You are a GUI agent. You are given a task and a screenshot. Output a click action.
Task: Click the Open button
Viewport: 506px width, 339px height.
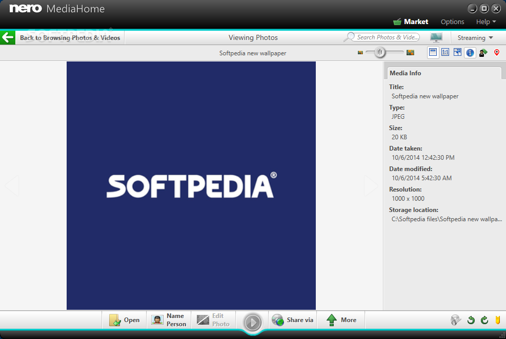124,320
